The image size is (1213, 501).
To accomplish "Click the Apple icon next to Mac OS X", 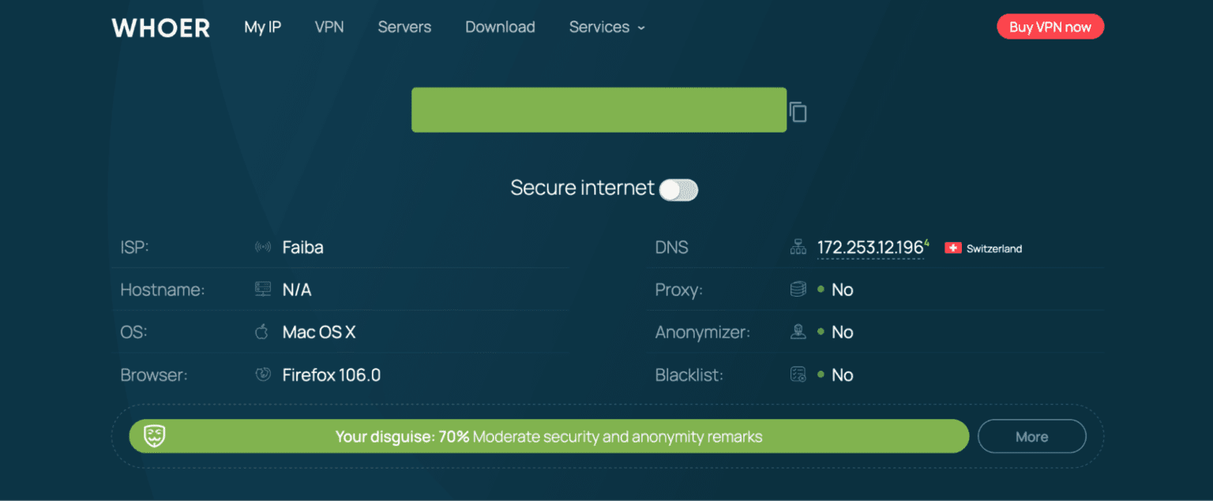I will 262,332.
